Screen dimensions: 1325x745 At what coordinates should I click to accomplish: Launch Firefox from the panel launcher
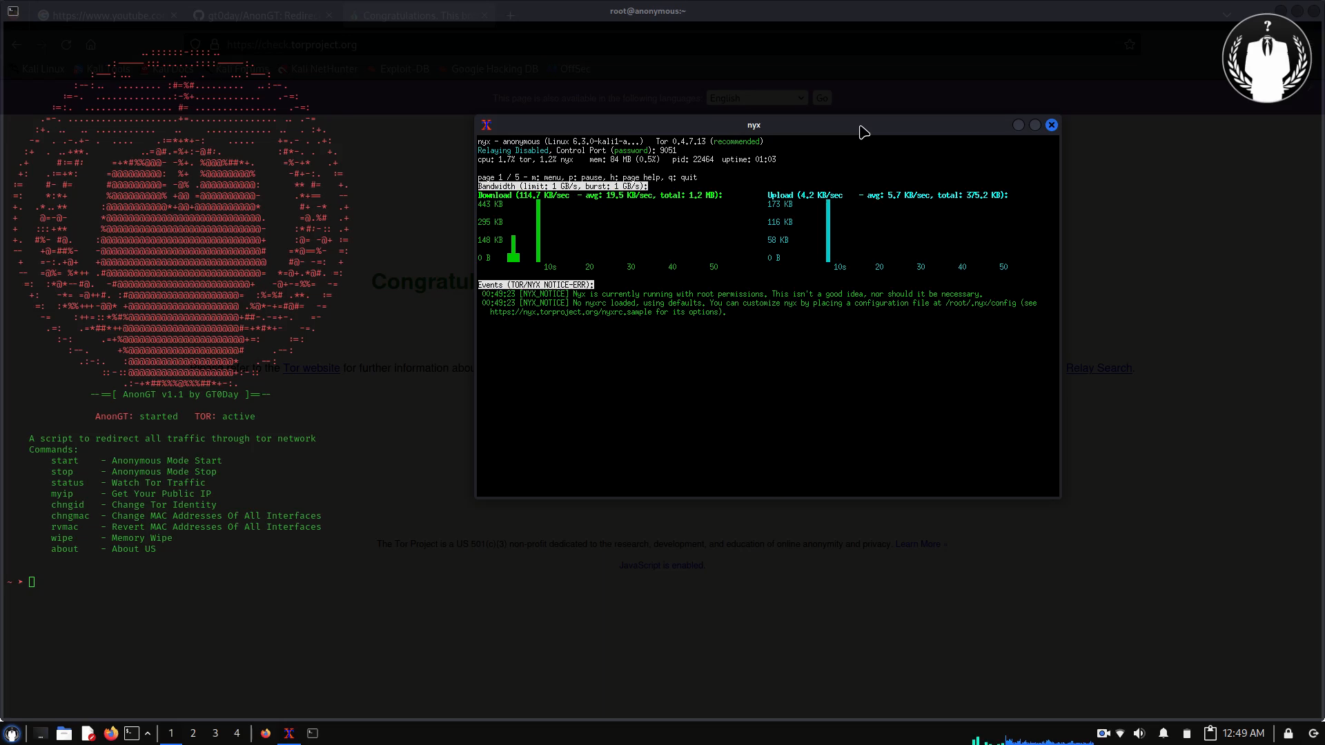(110, 733)
